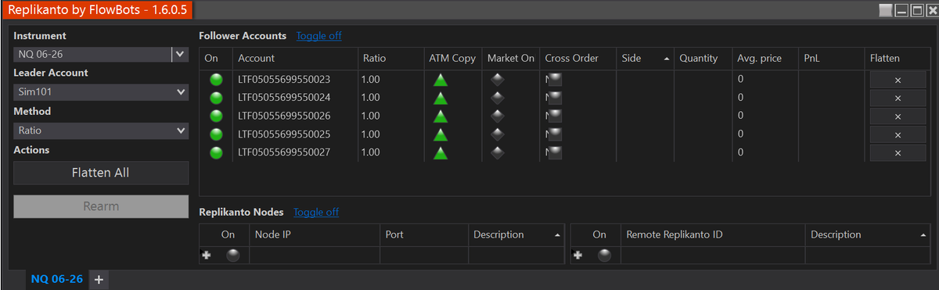
Task: Toggle Cross Order for account LTF05055699550026
Action: pyautogui.click(x=555, y=116)
